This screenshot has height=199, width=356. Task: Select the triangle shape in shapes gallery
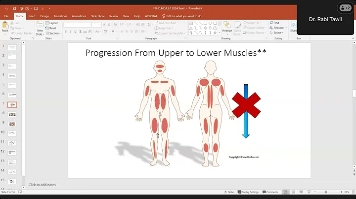click(191, 28)
